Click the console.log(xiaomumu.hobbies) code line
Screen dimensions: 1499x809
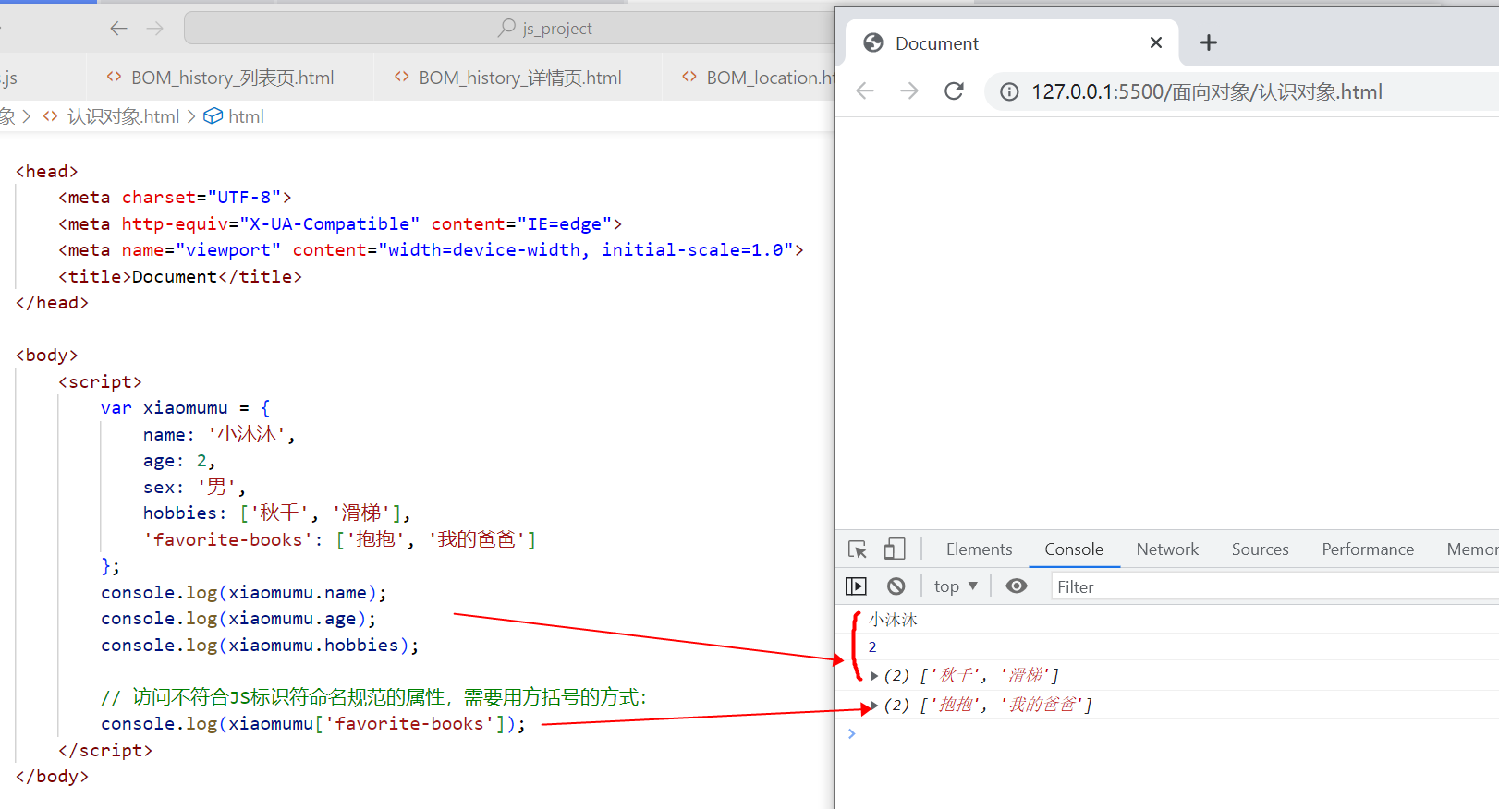[260, 645]
